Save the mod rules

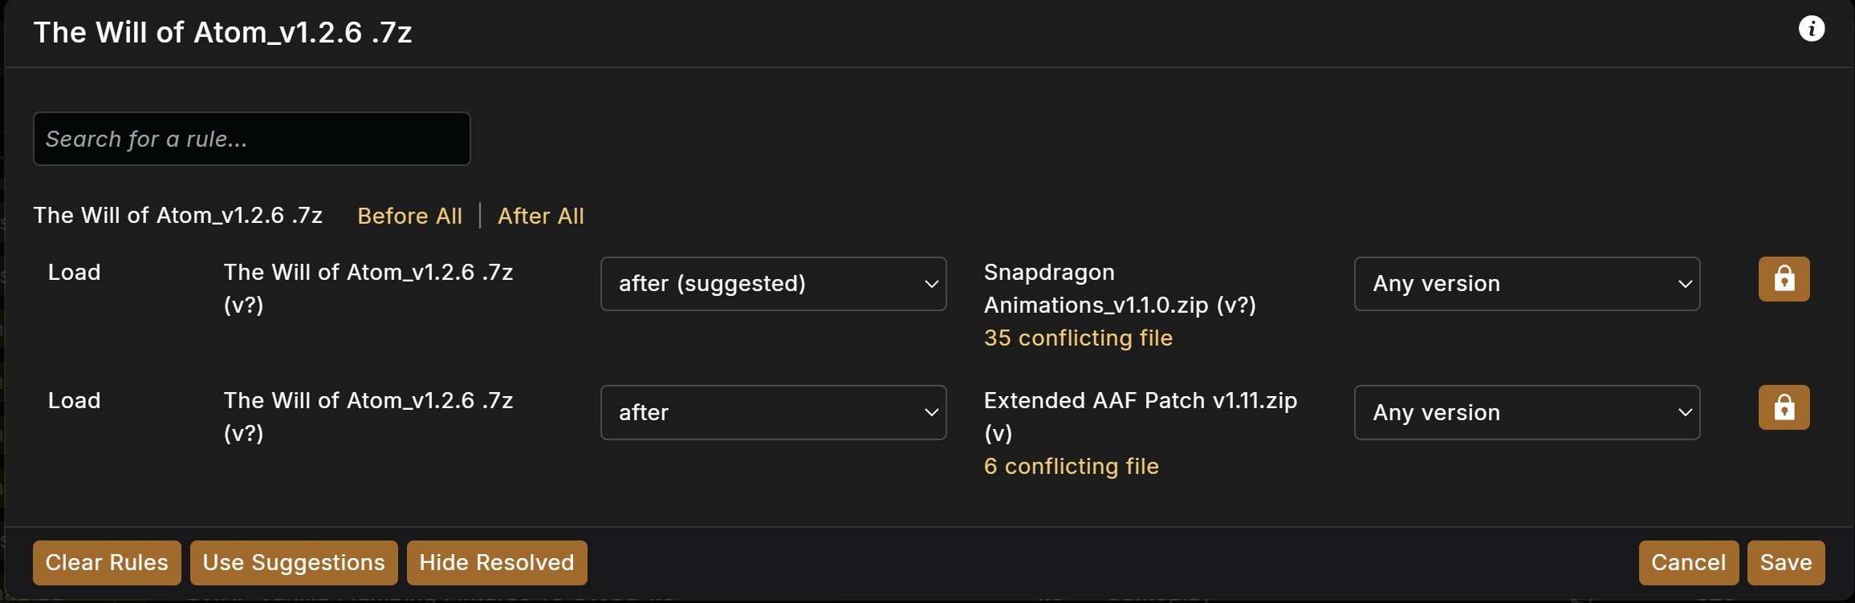coord(1786,563)
